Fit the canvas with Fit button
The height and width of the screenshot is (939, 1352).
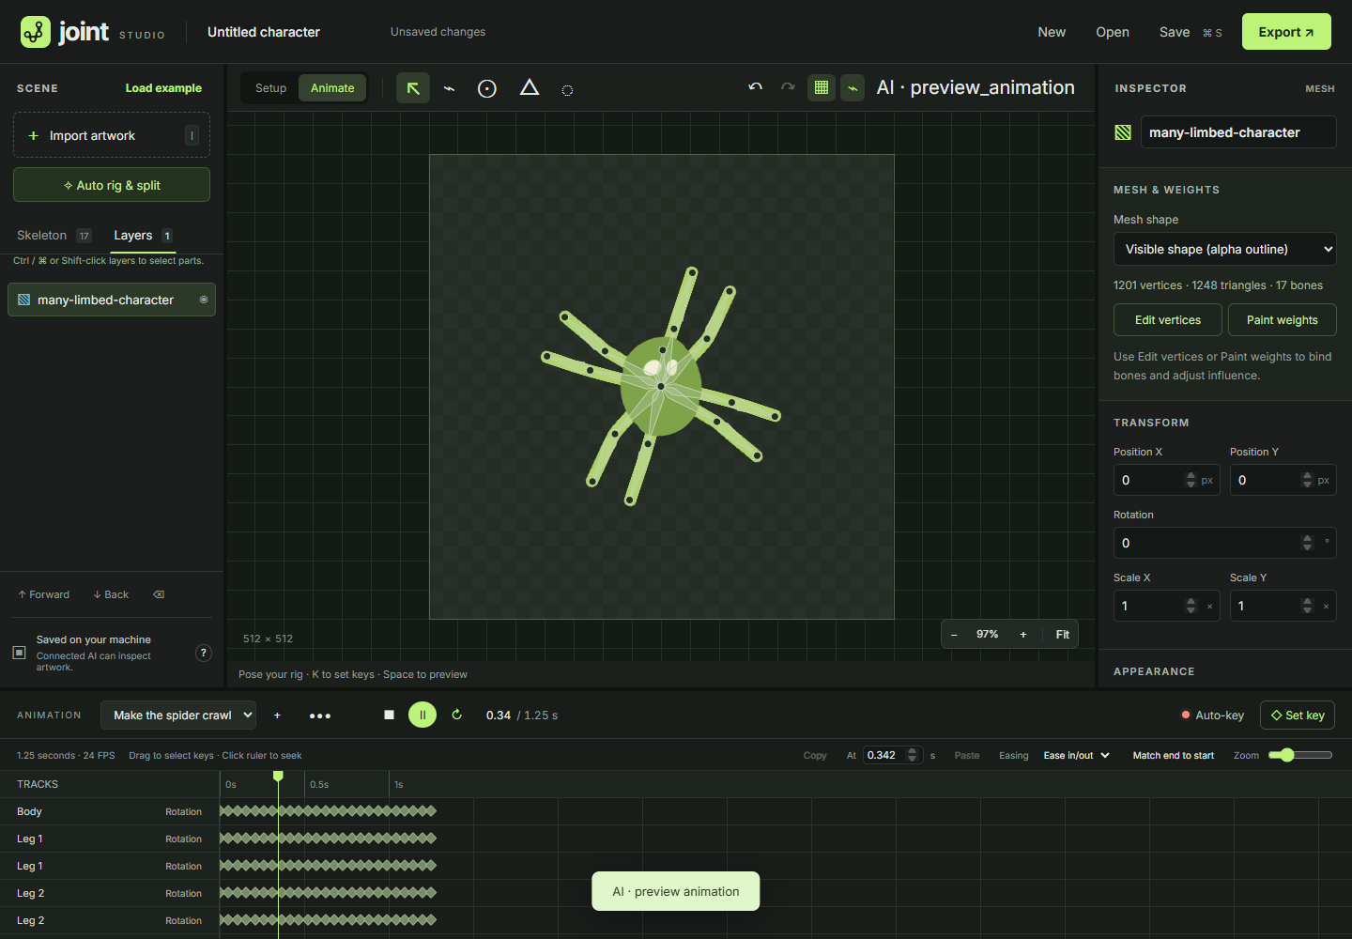[x=1063, y=635]
